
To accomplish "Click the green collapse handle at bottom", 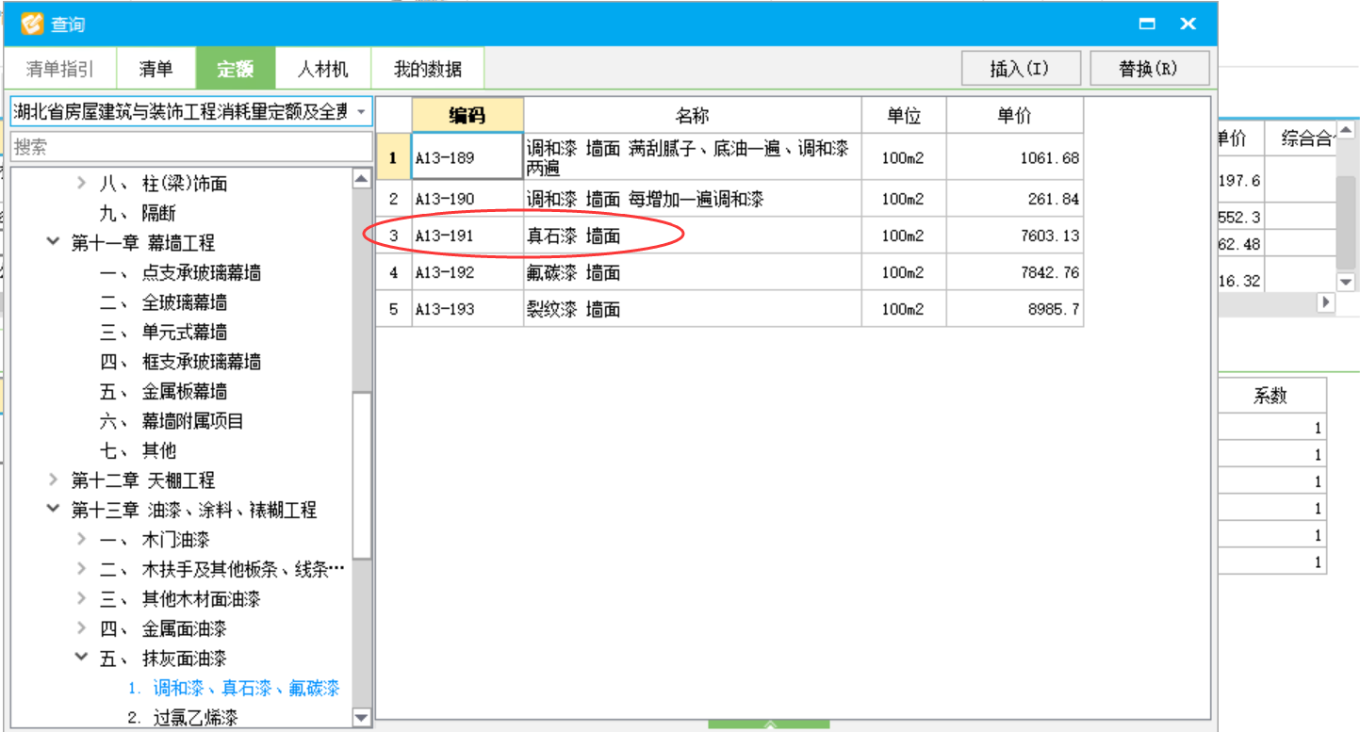I will point(769,725).
